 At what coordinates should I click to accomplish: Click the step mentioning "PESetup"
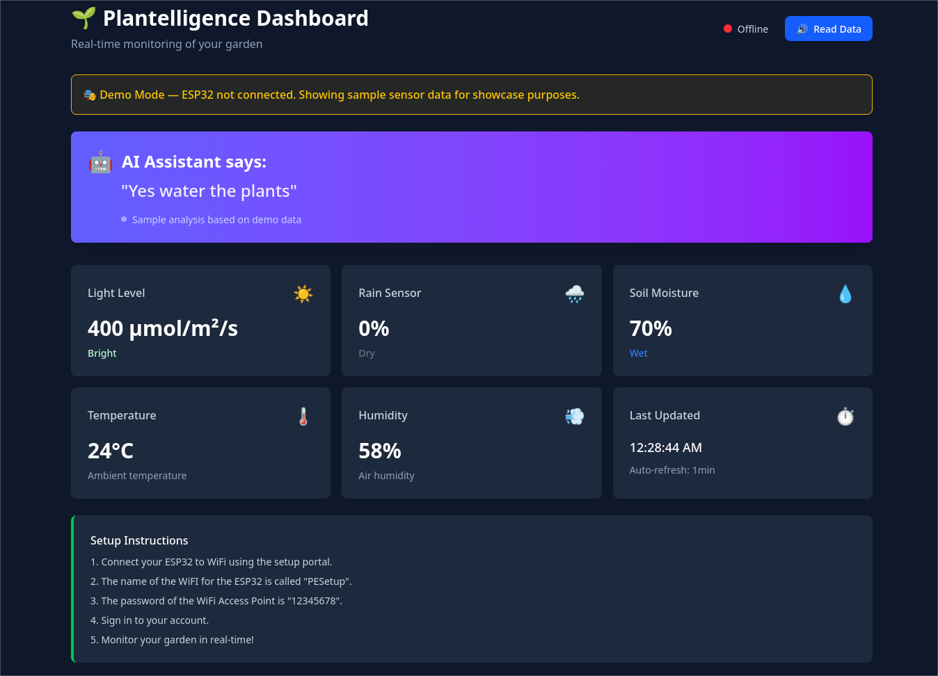pos(221,581)
